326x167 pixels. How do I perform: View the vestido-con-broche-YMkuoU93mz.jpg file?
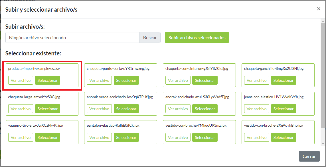(178, 137)
